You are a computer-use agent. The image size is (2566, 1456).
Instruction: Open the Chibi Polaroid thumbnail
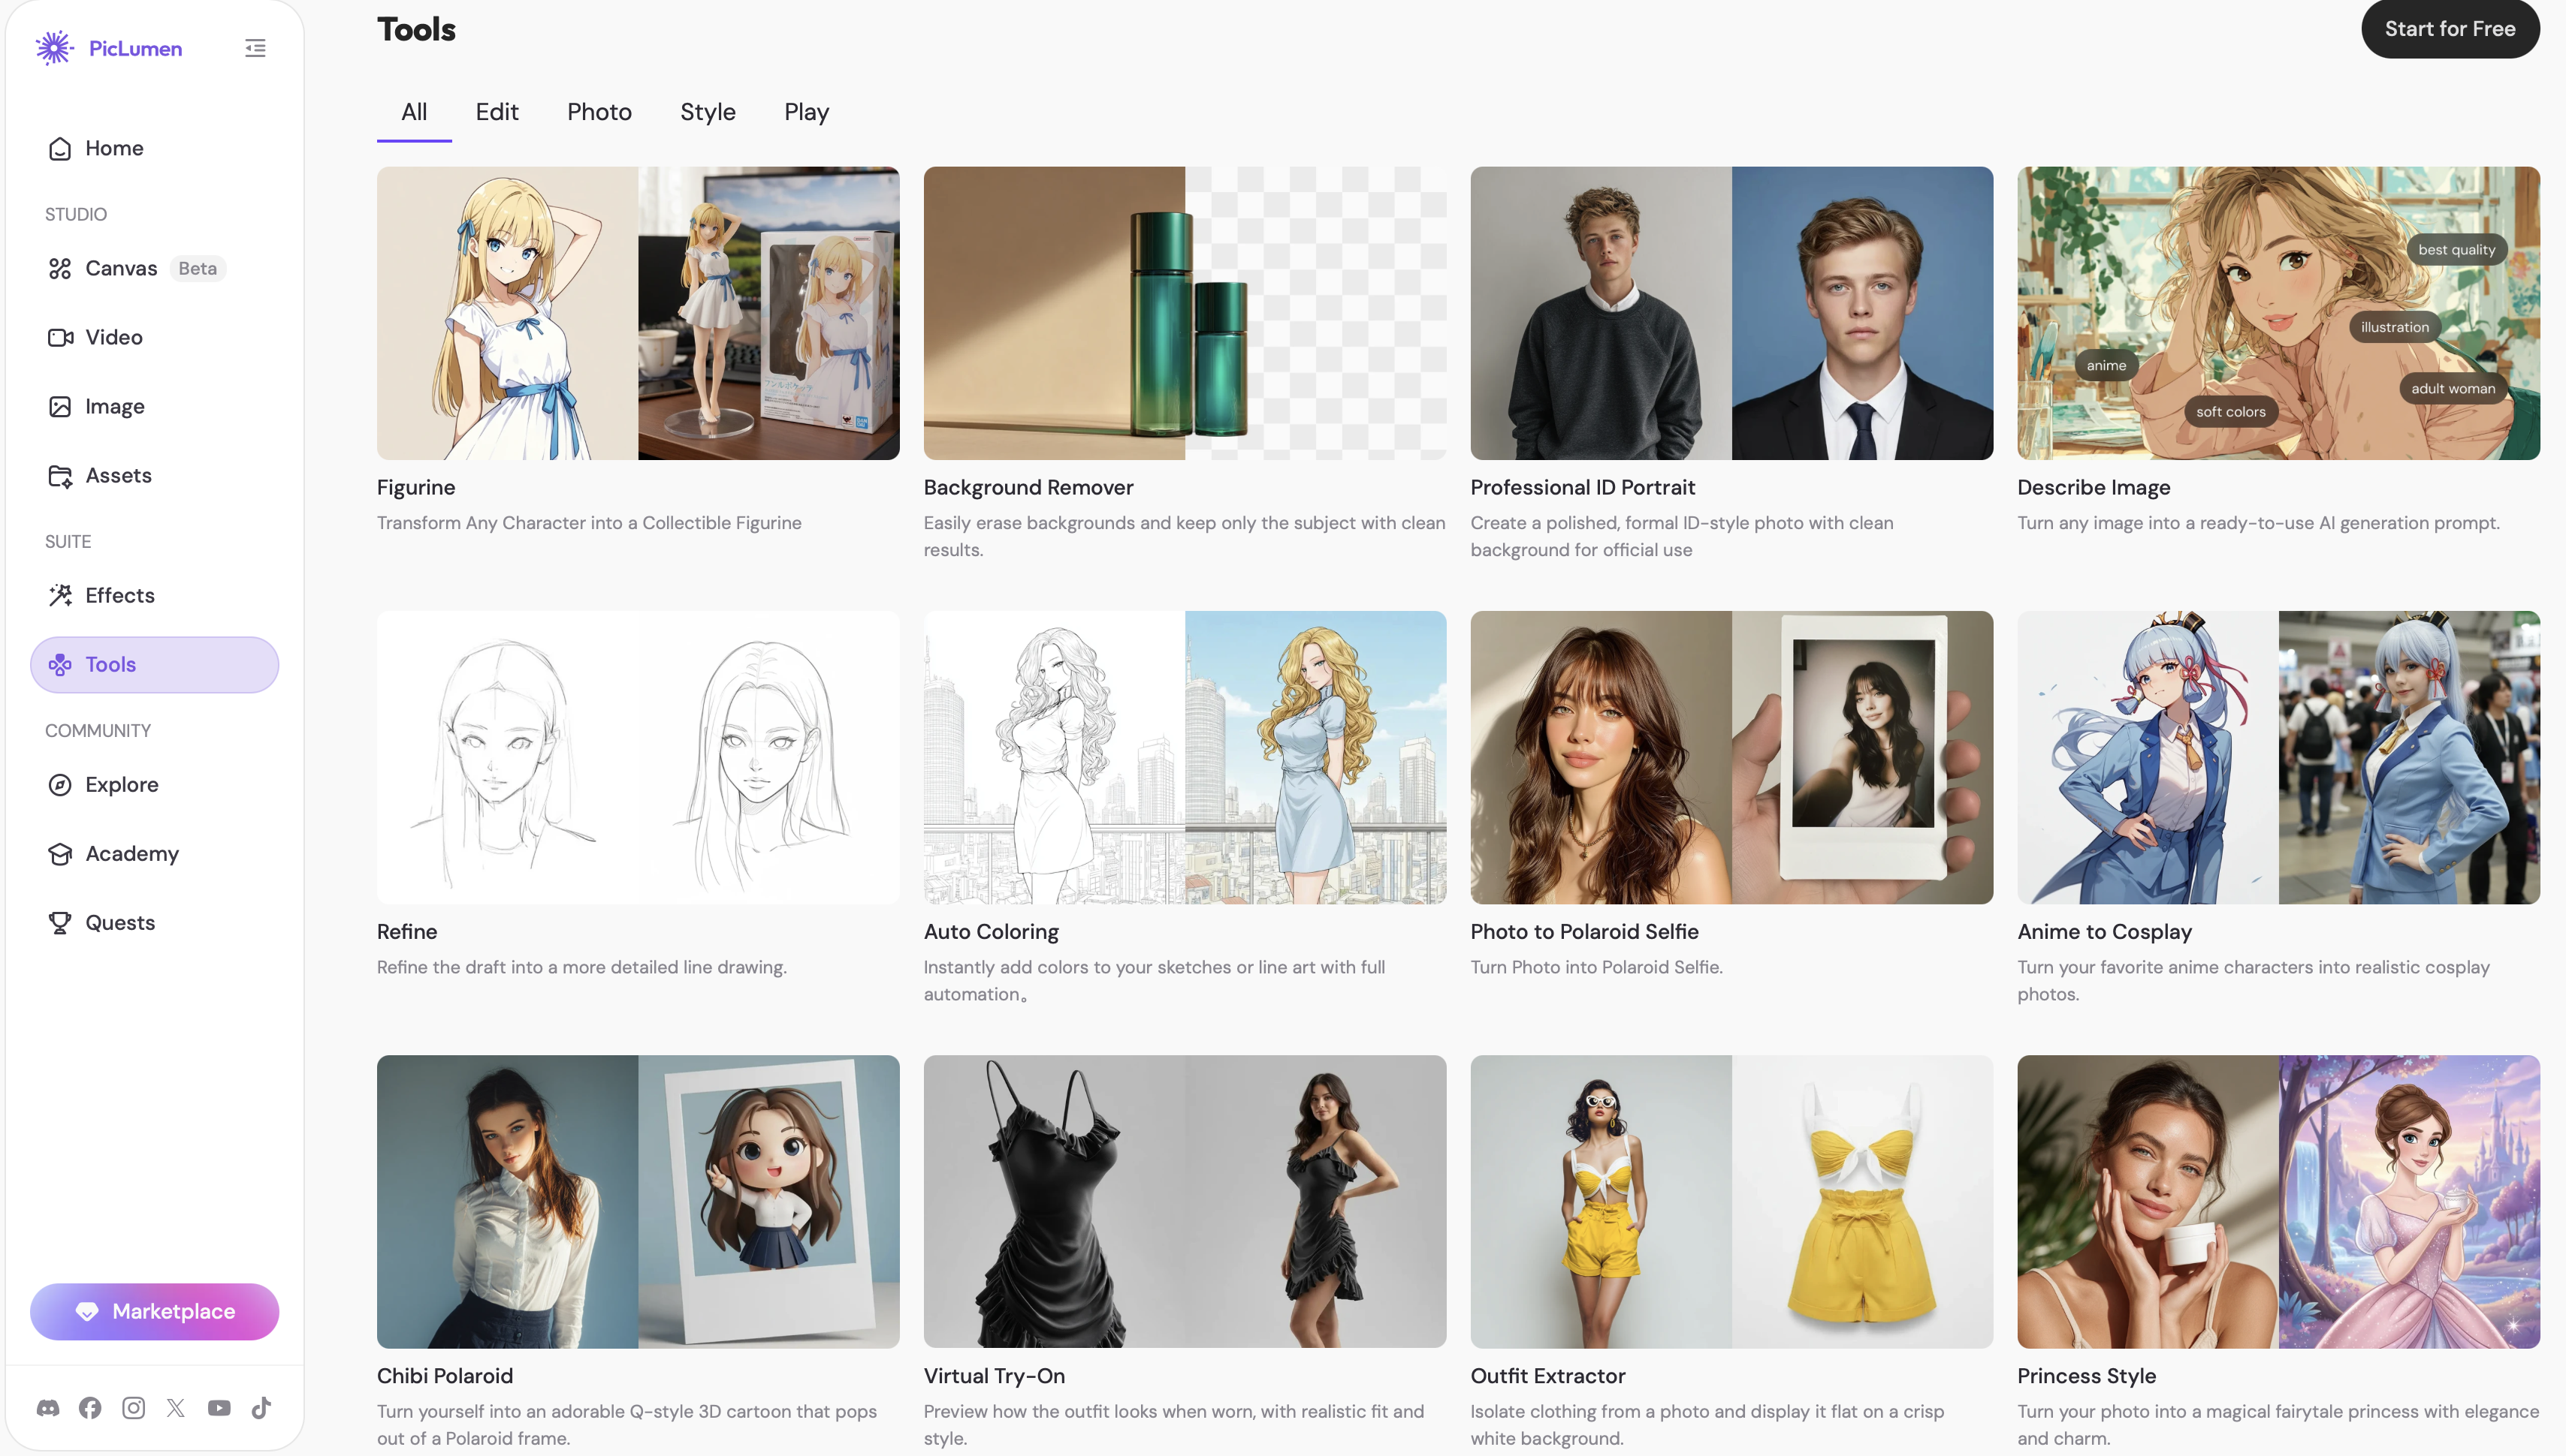(638, 1201)
